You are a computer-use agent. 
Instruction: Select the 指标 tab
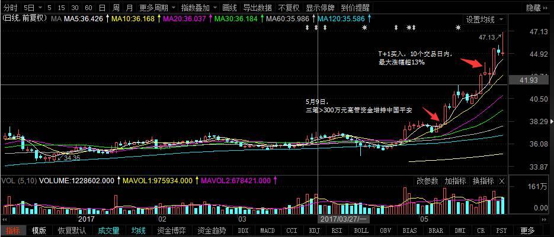point(12,230)
